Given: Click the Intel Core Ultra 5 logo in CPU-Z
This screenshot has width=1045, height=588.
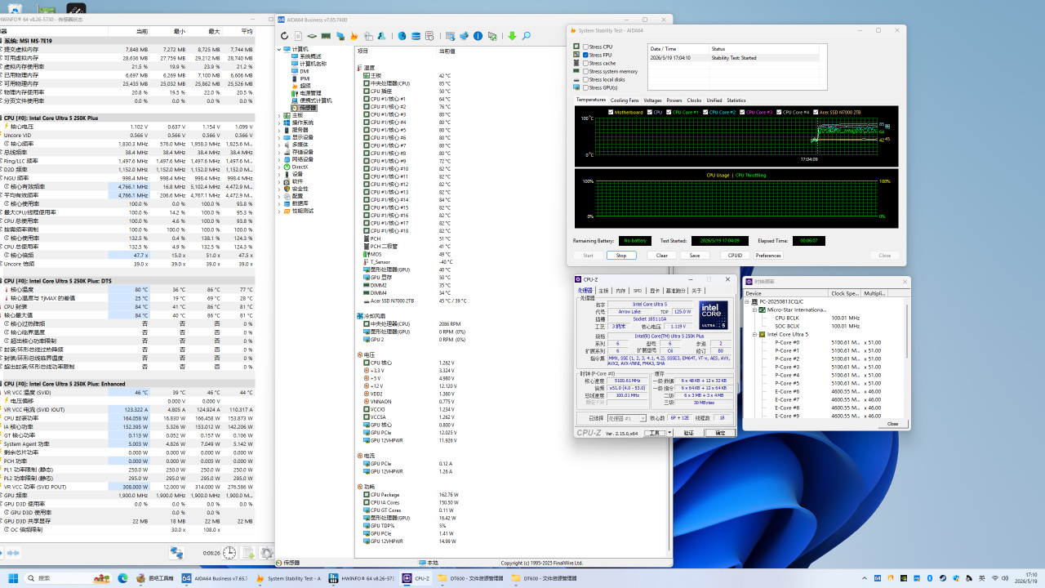Looking at the screenshot, I should coord(714,315).
